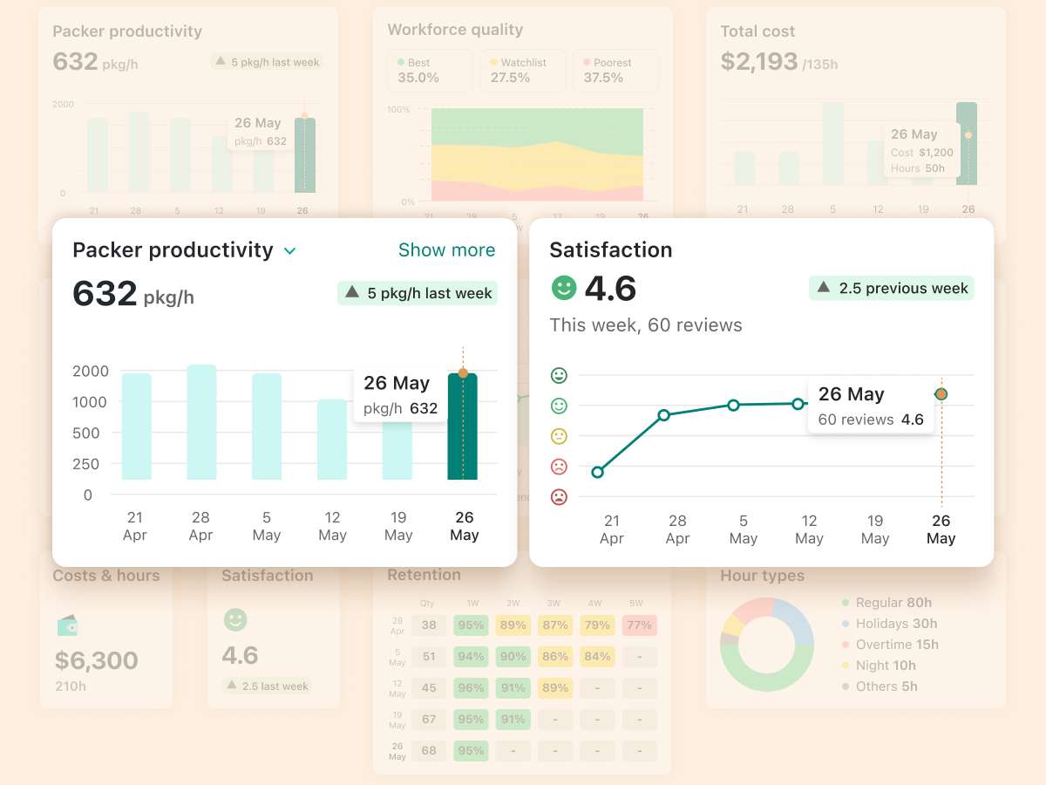
Task: Select 'Holidays 30h' in Hour types legend
Action: tap(896, 624)
